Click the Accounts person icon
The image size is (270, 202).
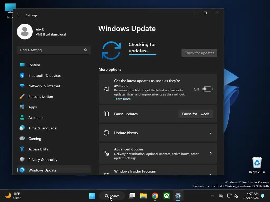tap(22, 117)
